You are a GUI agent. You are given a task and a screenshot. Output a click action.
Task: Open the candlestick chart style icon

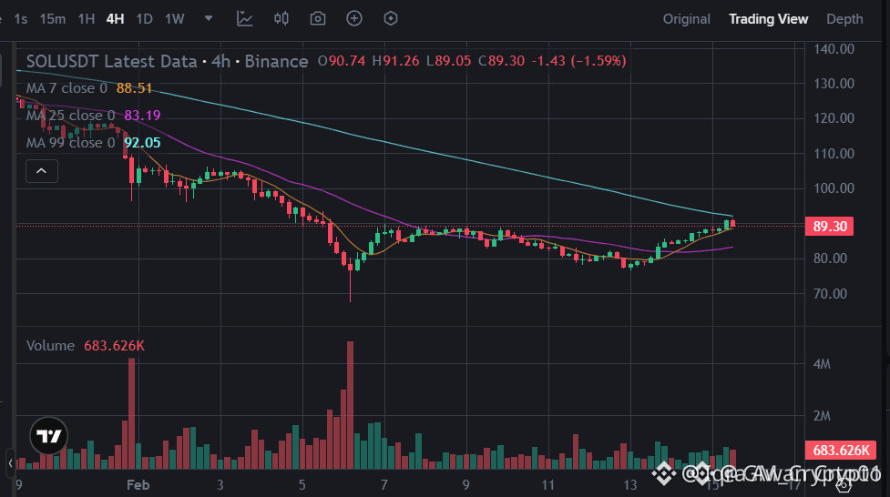coord(281,19)
